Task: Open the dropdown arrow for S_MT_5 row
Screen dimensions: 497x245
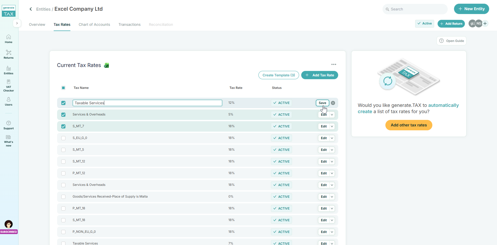Action: coord(332,150)
